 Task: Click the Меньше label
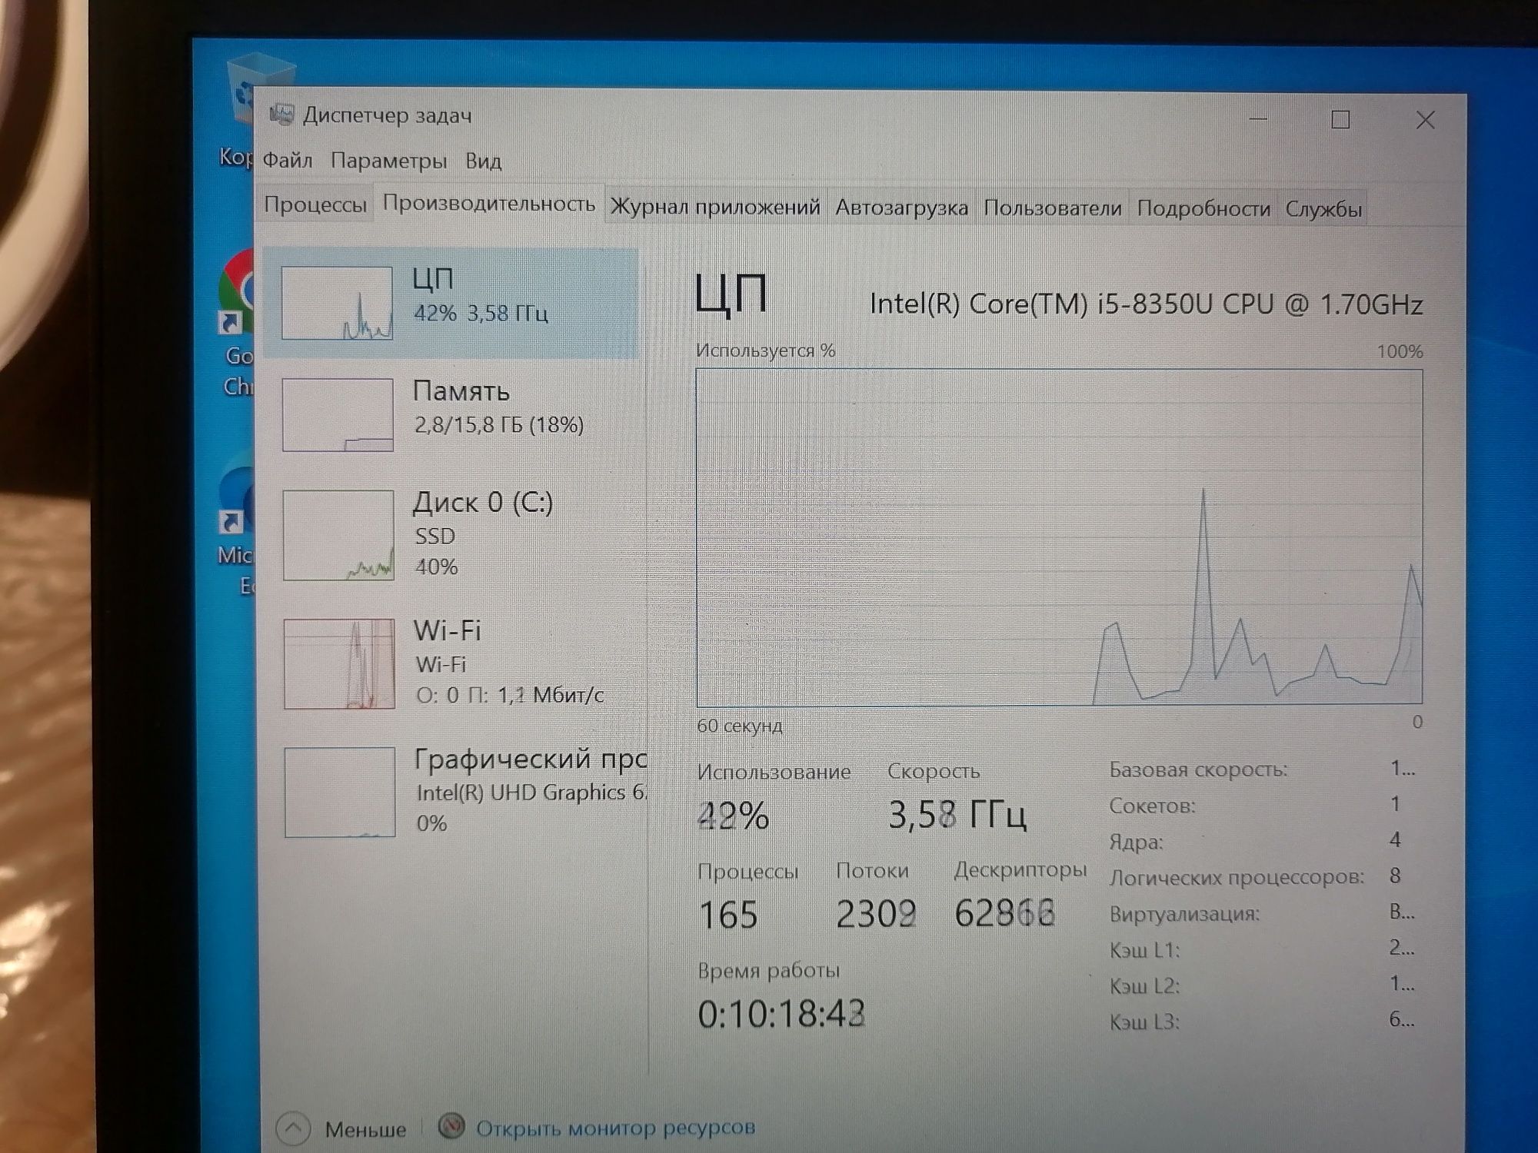(365, 1129)
